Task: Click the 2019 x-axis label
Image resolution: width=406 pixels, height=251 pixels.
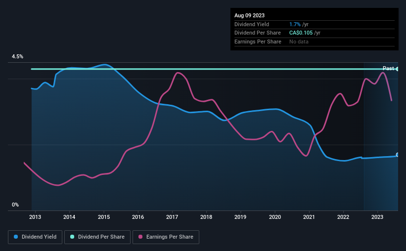Action: 240,217
